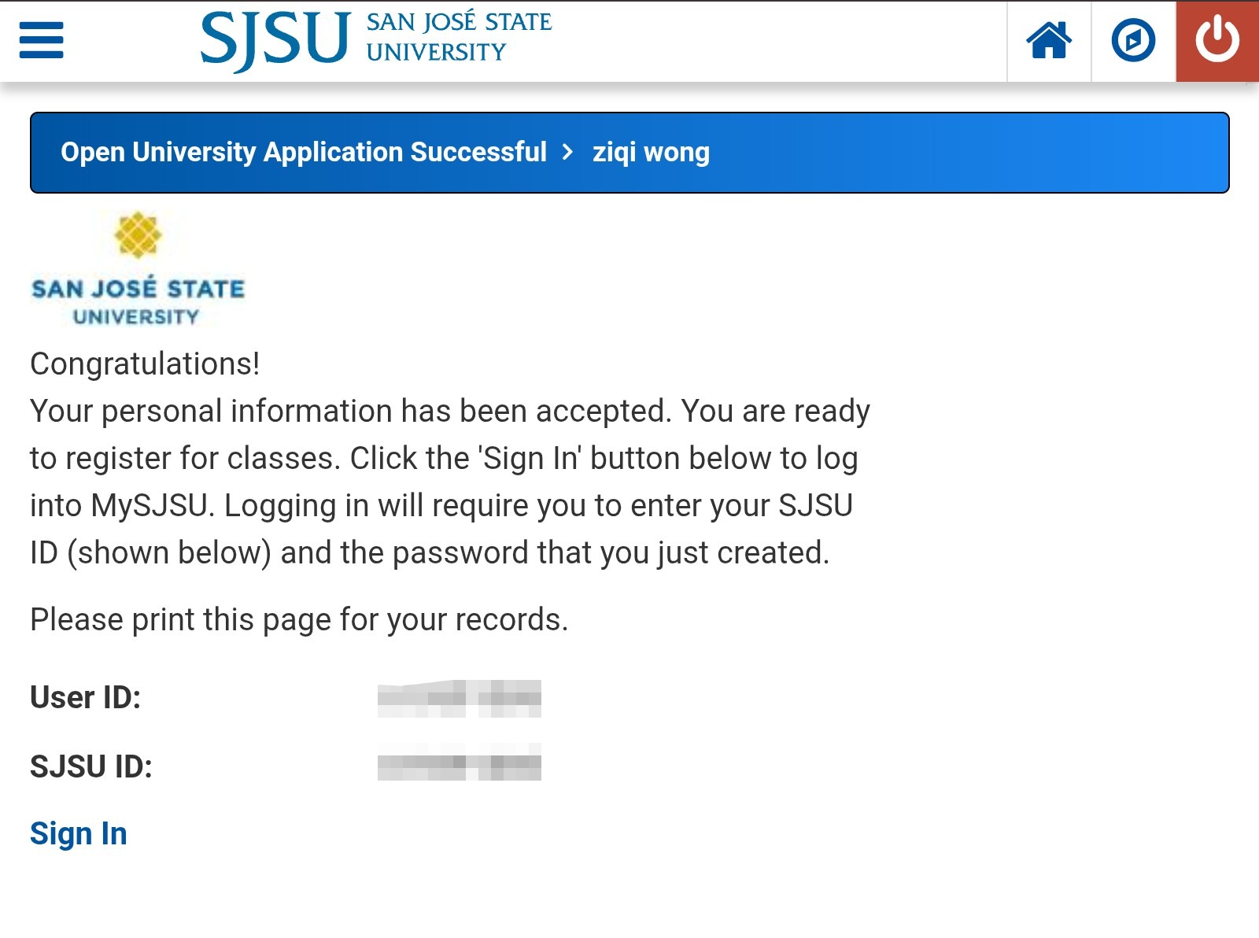
Task: Click the Sign In link
Action: pyautogui.click(x=79, y=833)
